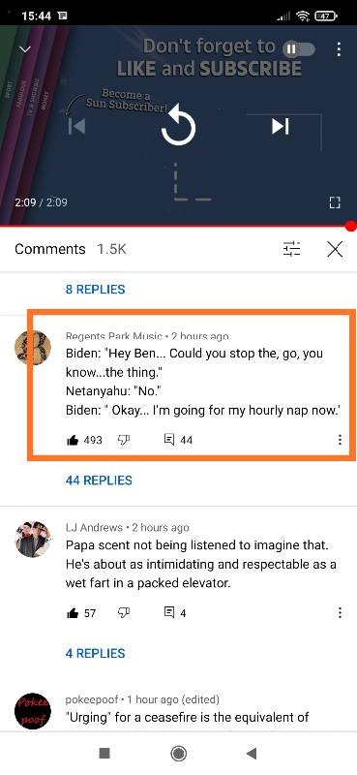Open options for LJ Andrews comment
The width and height of the screenshot is (357, 775).
(340, 613)
